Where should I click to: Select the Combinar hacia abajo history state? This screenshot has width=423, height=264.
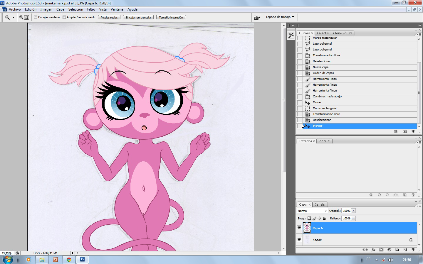327,97
